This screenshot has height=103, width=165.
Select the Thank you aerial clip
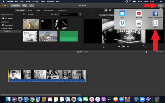(x=48, y=36)
